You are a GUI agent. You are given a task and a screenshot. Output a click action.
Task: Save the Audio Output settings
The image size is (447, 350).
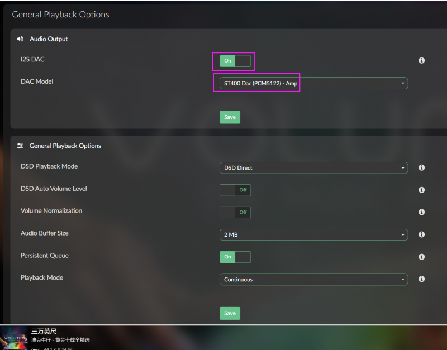click(x=230, y=117)
